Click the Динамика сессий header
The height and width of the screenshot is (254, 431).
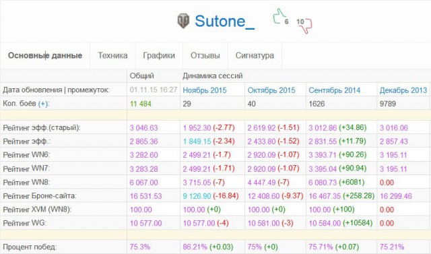(x=213, y=76)
